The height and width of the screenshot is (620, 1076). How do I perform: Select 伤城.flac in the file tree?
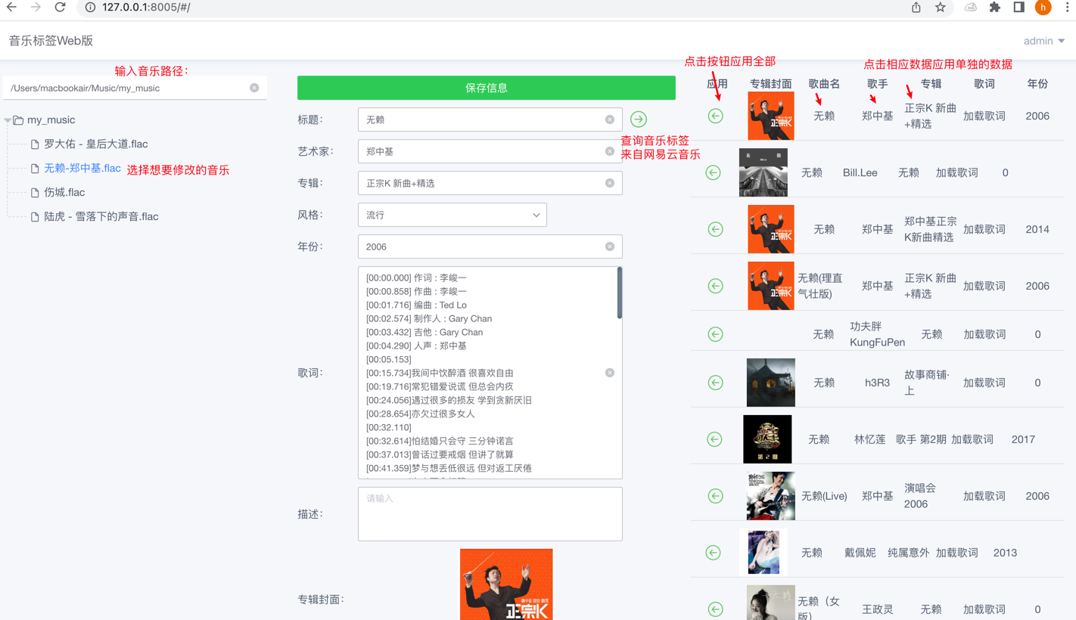[x=64, y=192]
